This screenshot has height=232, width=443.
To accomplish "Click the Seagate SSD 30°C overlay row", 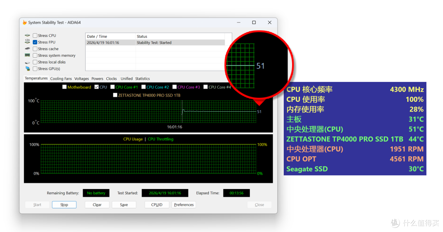I will pyautogui.click(x=355, y=169).
